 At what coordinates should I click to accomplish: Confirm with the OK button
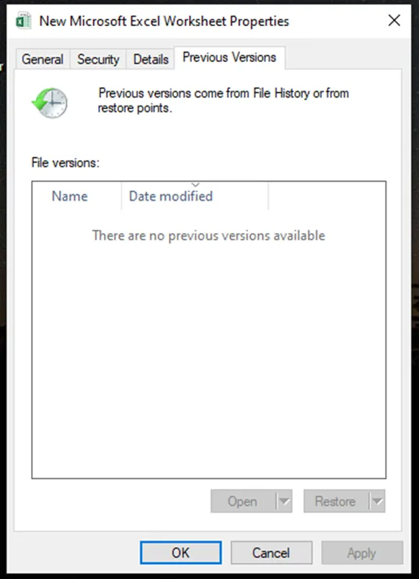coord(181,553)
